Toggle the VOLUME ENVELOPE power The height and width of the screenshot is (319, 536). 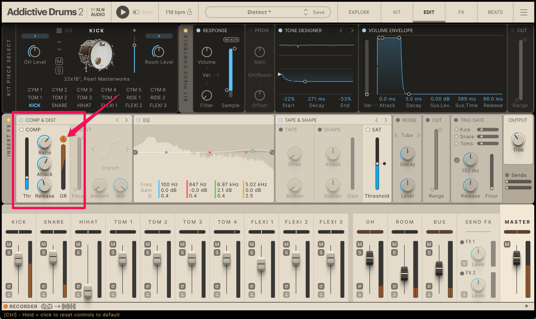pos(364,30)
